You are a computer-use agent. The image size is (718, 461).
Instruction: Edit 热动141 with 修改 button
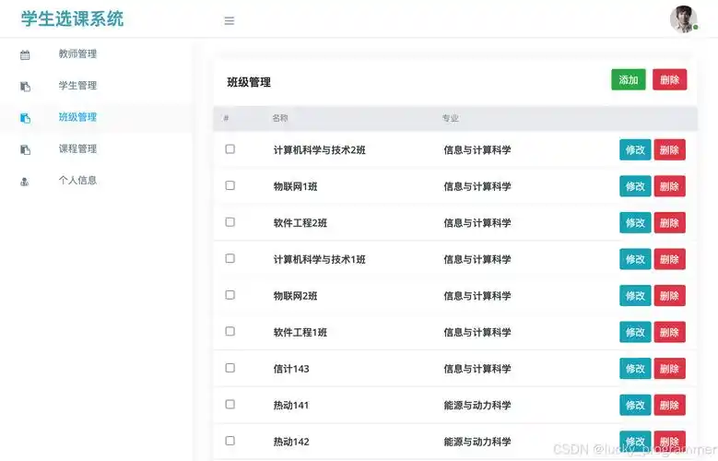[x=635, y=405]
